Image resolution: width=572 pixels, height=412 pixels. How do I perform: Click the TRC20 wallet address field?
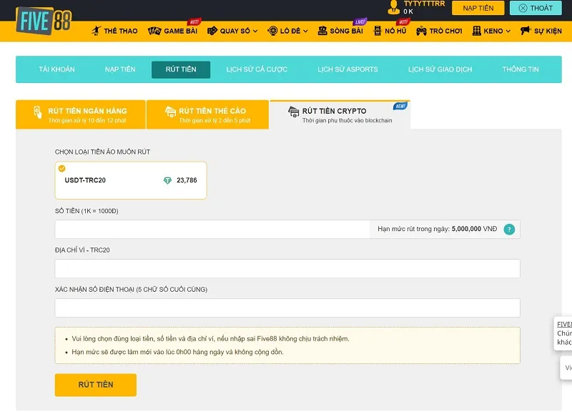click(x=287, y=269)
